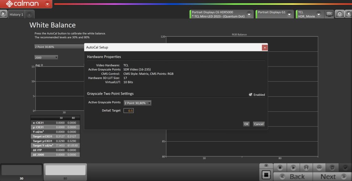Open the Active Grayscale Points dropdown in dialog
The height and width of the screenshot is (181, 352).
point(137,103)
